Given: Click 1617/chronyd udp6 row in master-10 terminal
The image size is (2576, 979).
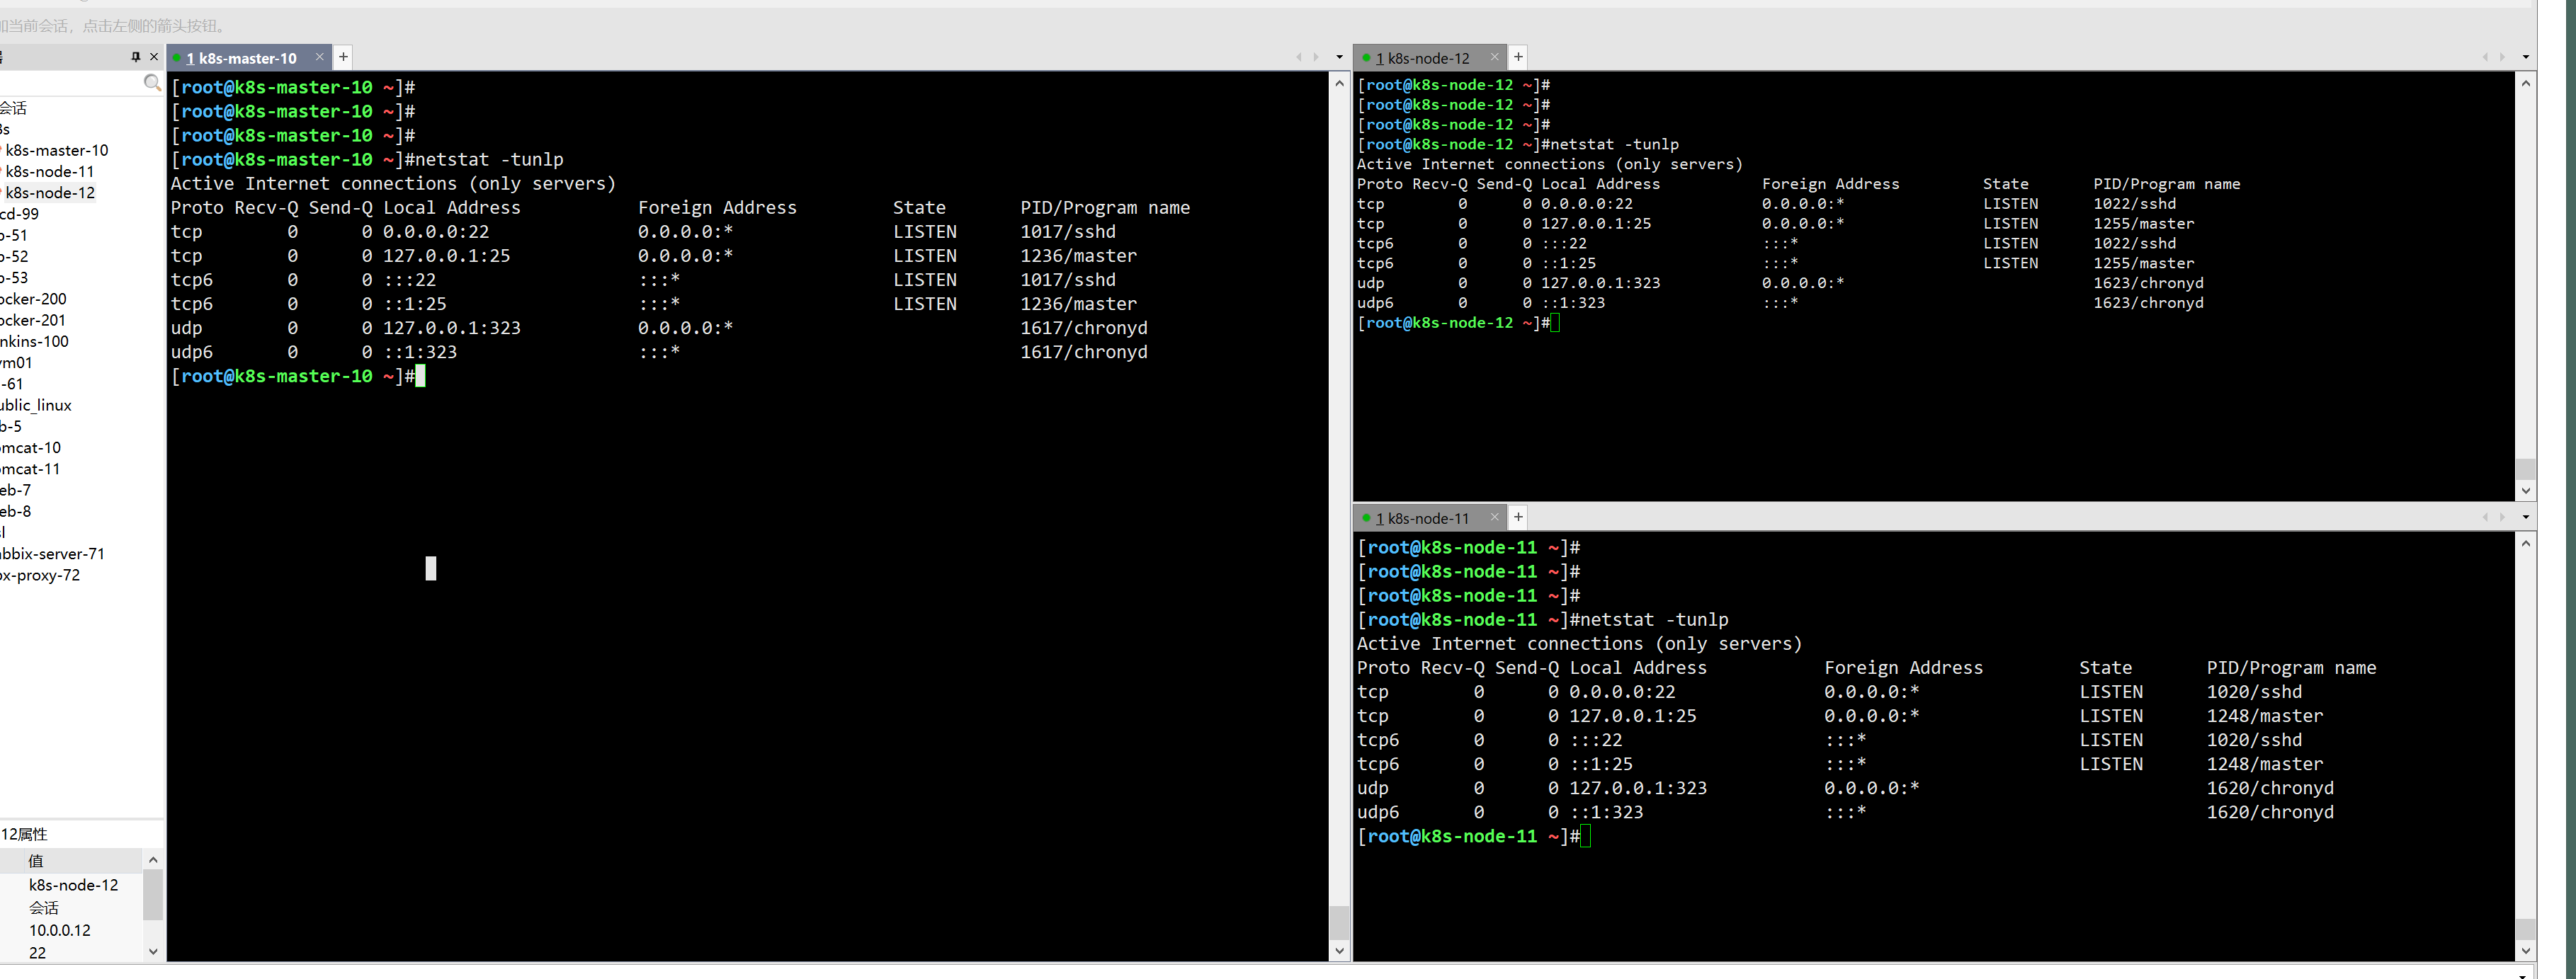Looking at the screenshot, I should pos(658,352).
